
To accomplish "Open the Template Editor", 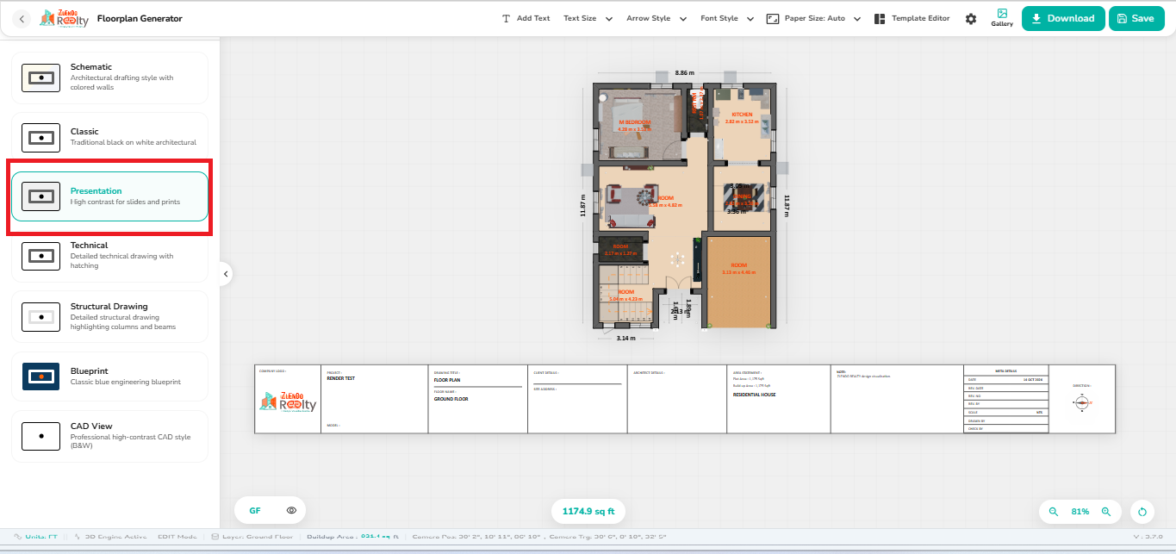I will coord(912,18).
